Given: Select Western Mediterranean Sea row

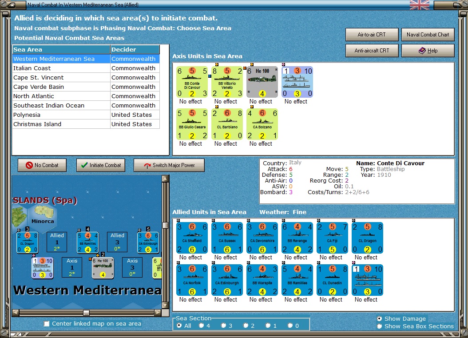Looking at the screenshot, I should coord(86,59).
